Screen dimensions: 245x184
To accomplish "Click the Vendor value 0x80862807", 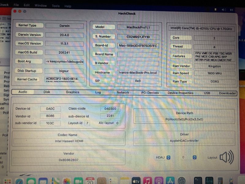I will click(69, 160).
